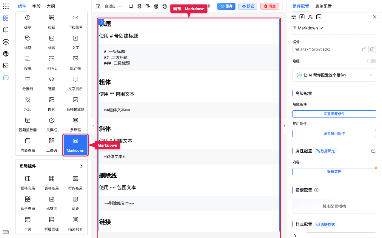Click 设置隐藏条件 button

334,114
